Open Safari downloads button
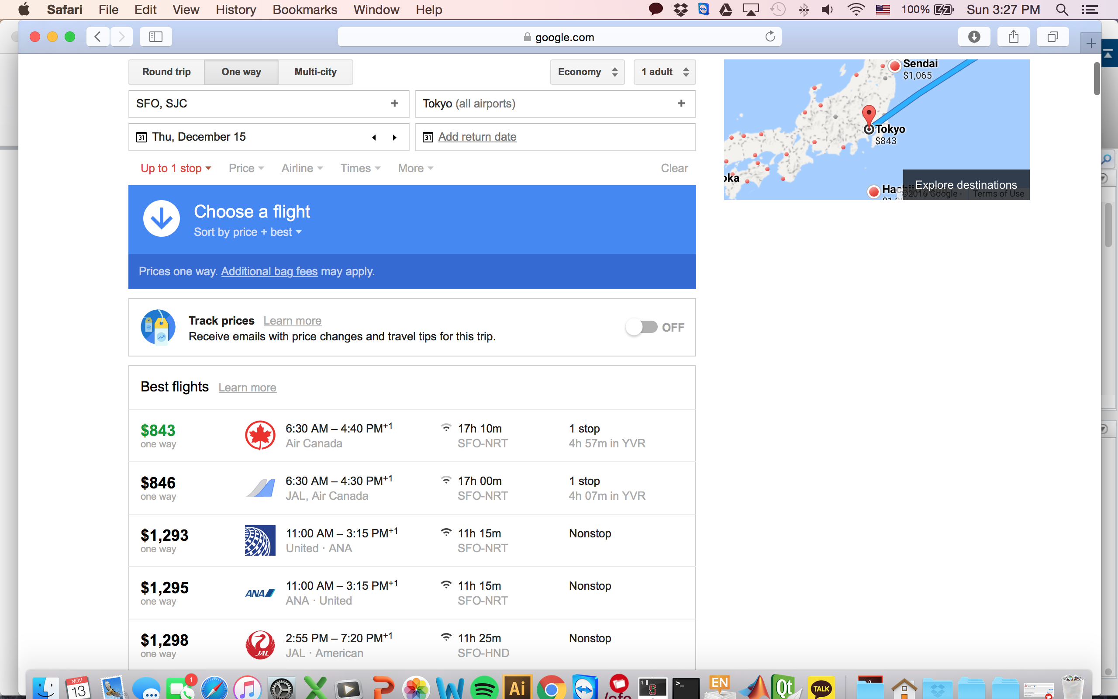 coord(974,37)
